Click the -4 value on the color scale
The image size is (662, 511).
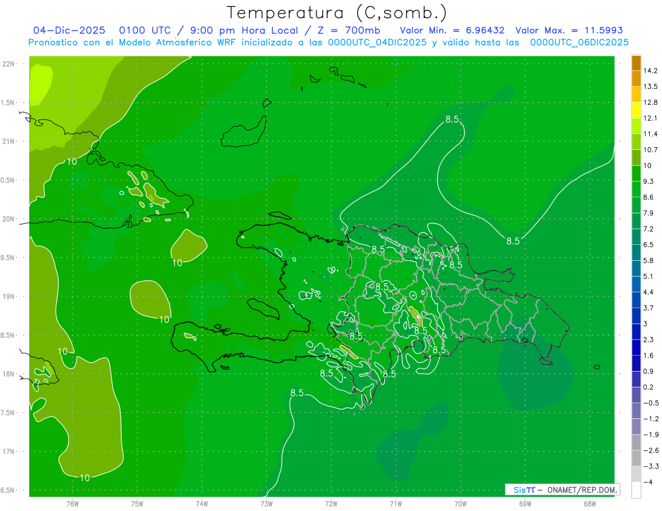pyautogui.click(x=648, y=482)
